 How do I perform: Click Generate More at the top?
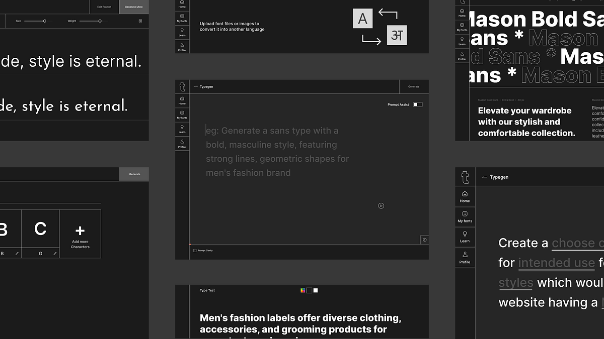(134, 7)
